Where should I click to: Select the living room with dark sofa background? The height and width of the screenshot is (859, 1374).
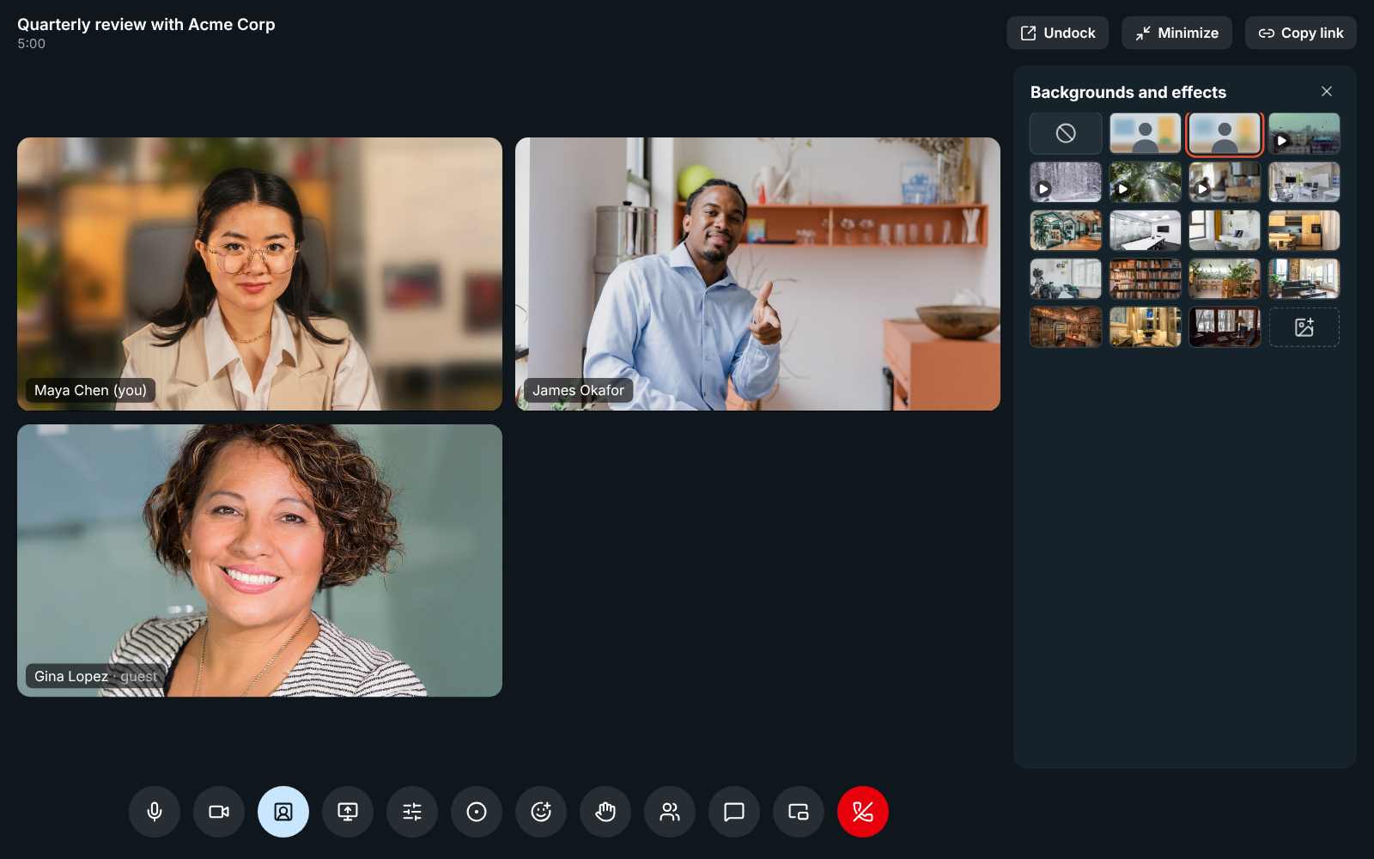pos(1304,278)
